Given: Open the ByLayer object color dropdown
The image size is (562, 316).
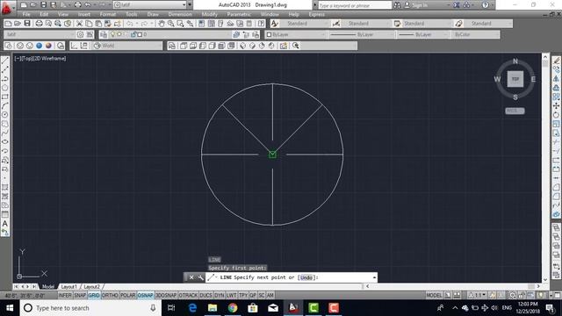Looking at the screenshot, I should tap(296, 34).
